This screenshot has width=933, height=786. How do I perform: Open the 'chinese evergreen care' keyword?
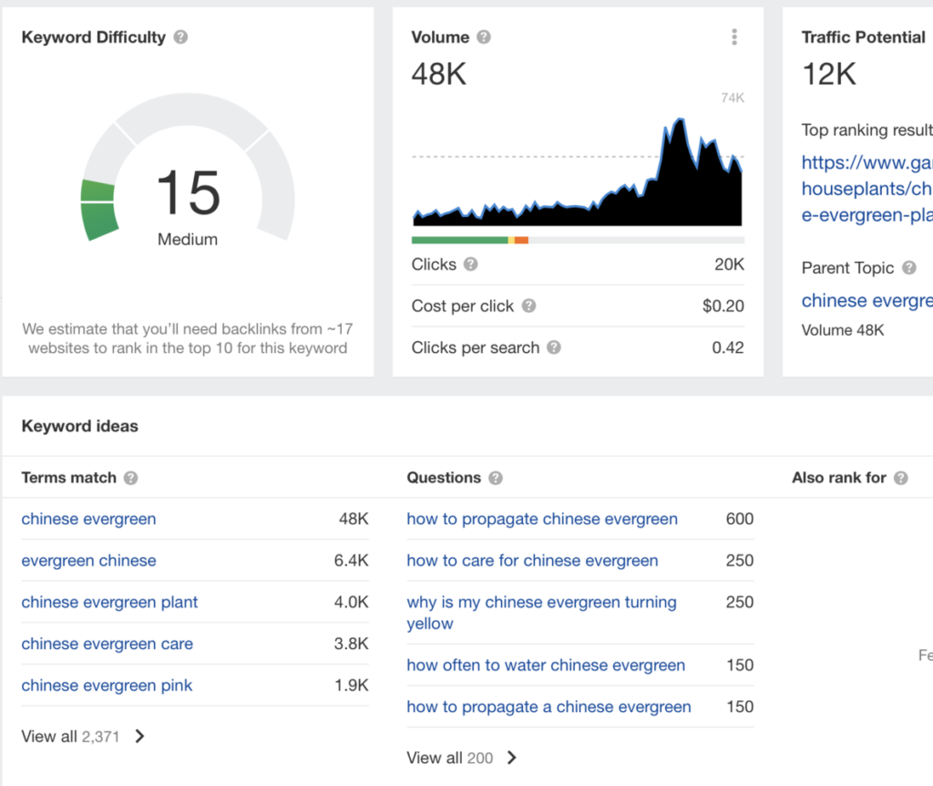pos(108,644)
